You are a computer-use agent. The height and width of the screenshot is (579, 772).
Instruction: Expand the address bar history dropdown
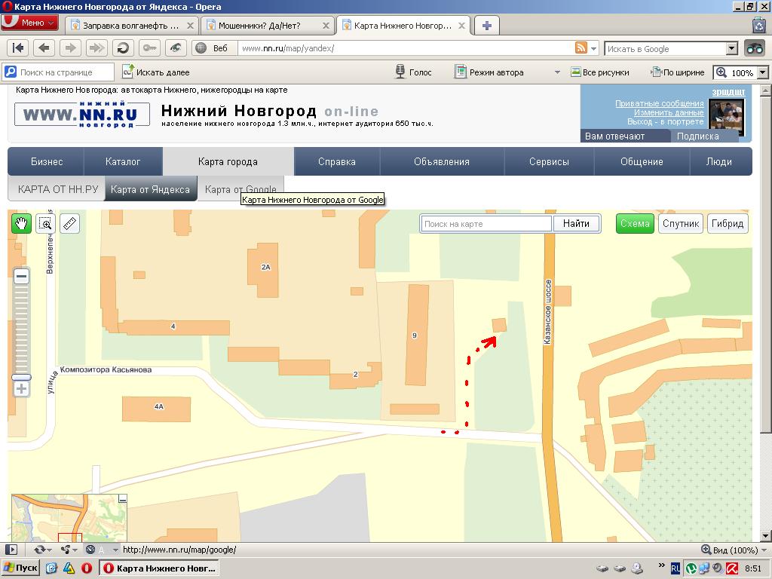pyautogui.click(x=594, y=48)
